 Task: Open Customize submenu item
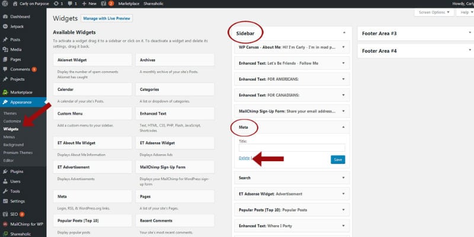click(12, 121)
